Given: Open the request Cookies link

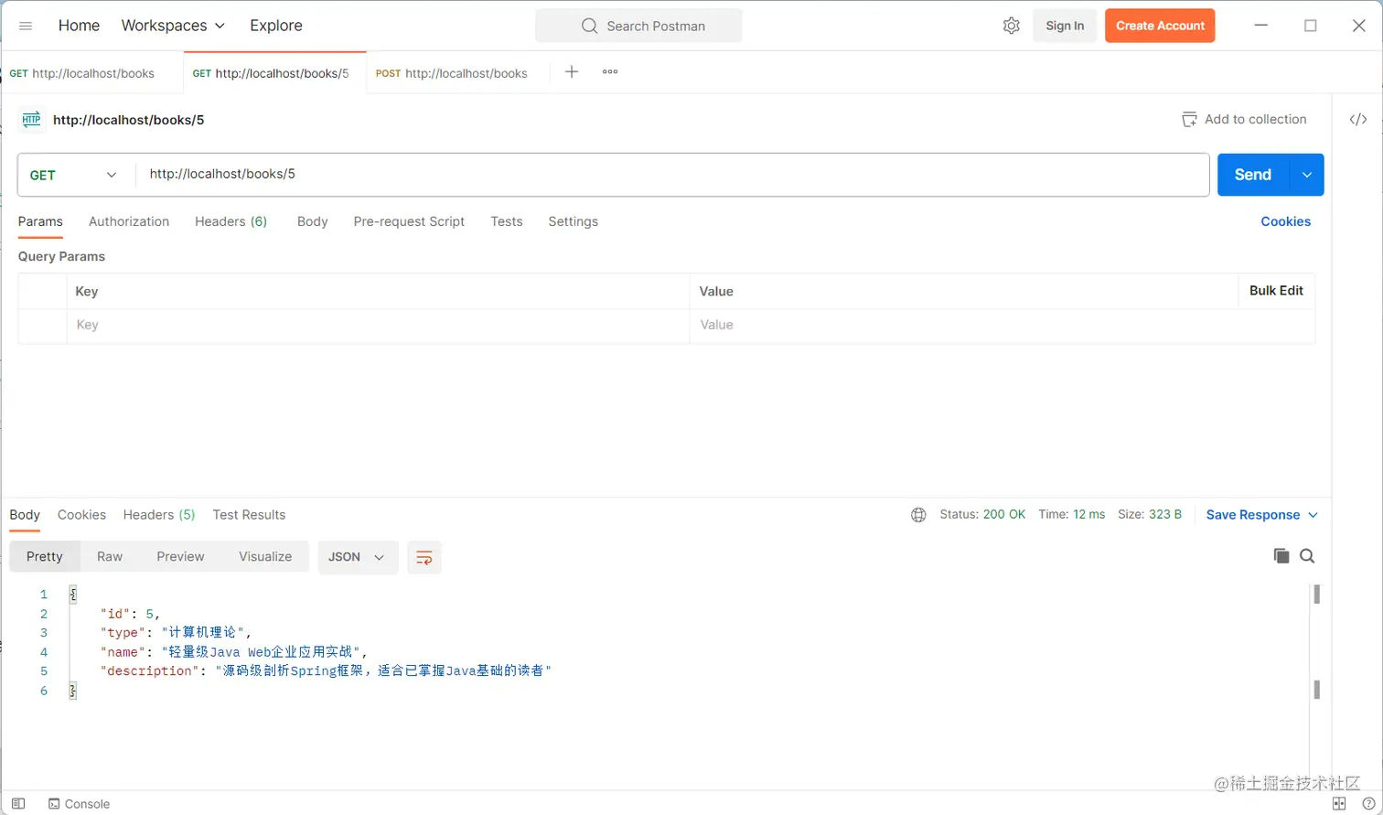Looking at the screenshot, I should tap(1285, 221).
